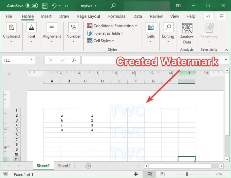Click the Cells group icon
231x178 pixels.
pos(151,27)
